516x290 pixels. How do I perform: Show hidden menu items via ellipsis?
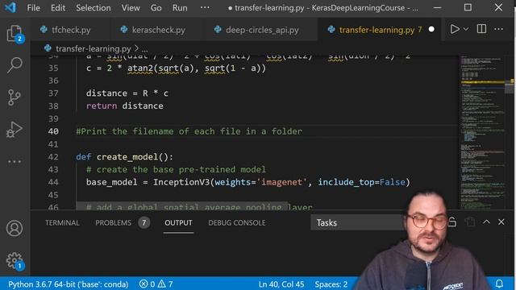pos(205,7)
